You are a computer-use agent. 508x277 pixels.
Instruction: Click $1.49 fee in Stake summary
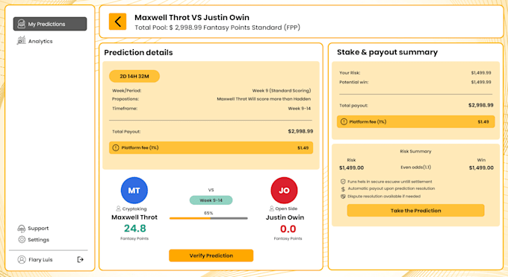pyautogui.click(x=483, y=121)
